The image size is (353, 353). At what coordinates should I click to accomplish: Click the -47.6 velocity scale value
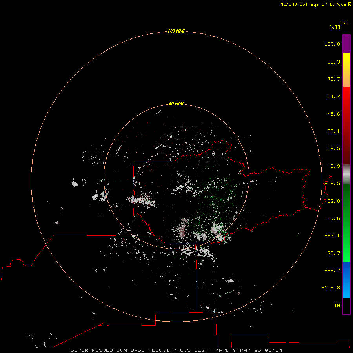point(332,218)
